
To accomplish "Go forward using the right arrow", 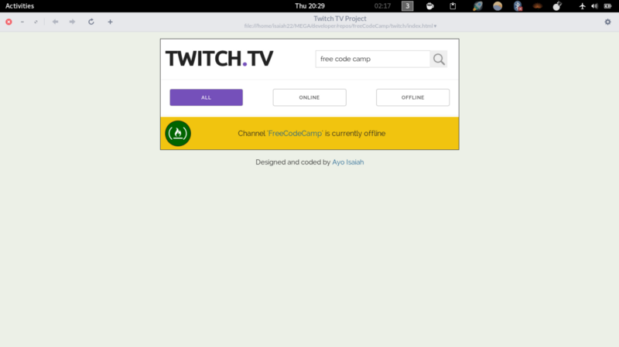I will [72, 22].
